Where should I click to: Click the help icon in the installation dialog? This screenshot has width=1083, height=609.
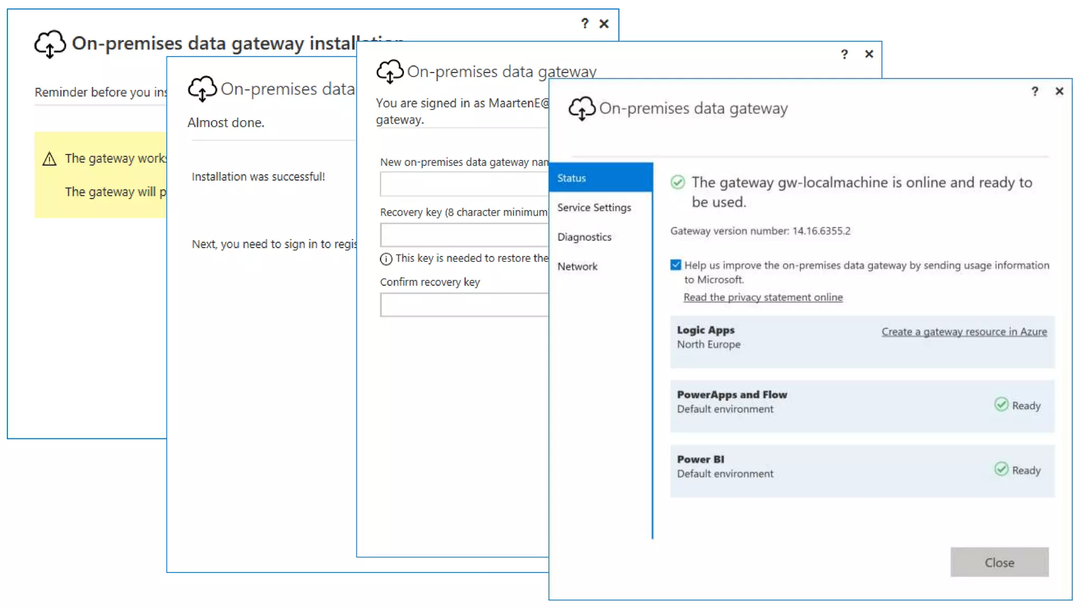[584, 23]
